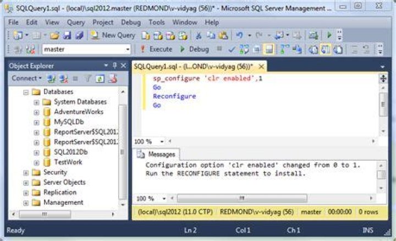
Task: Click the Change Connection icon
Action: pyautogui.click(x=31, y=50)
